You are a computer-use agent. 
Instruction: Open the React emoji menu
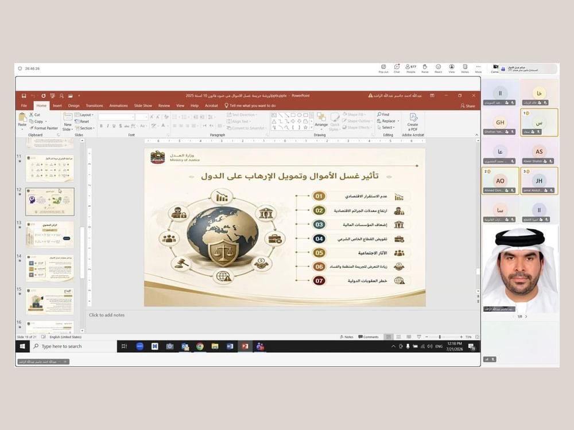tap(438, 68)
